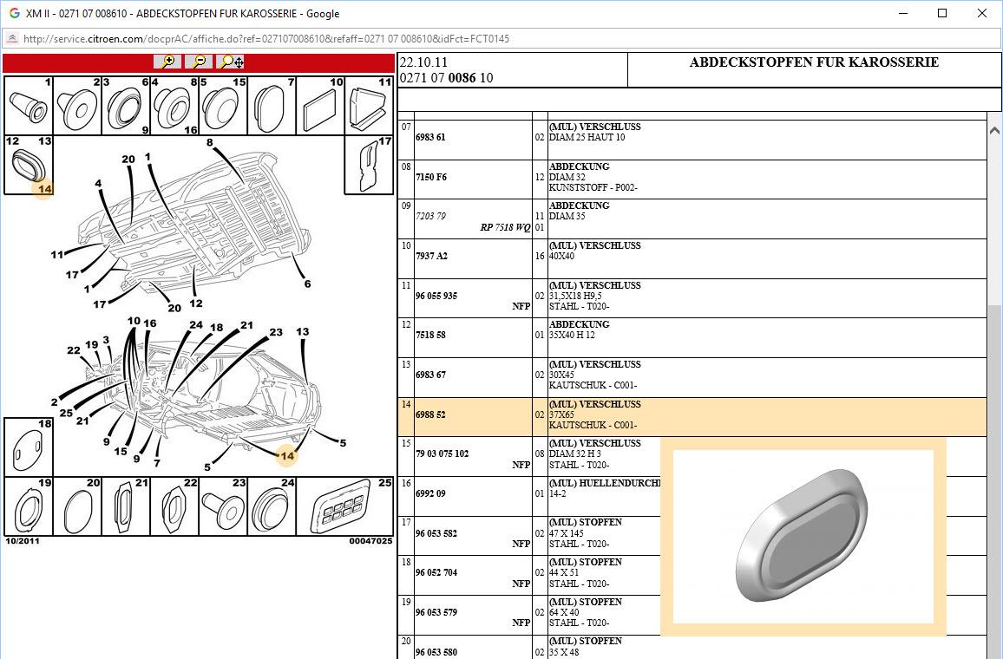1003x659 pixels.
Task: Click callout 8 on upper floor diagram
Action: [210, 142]
